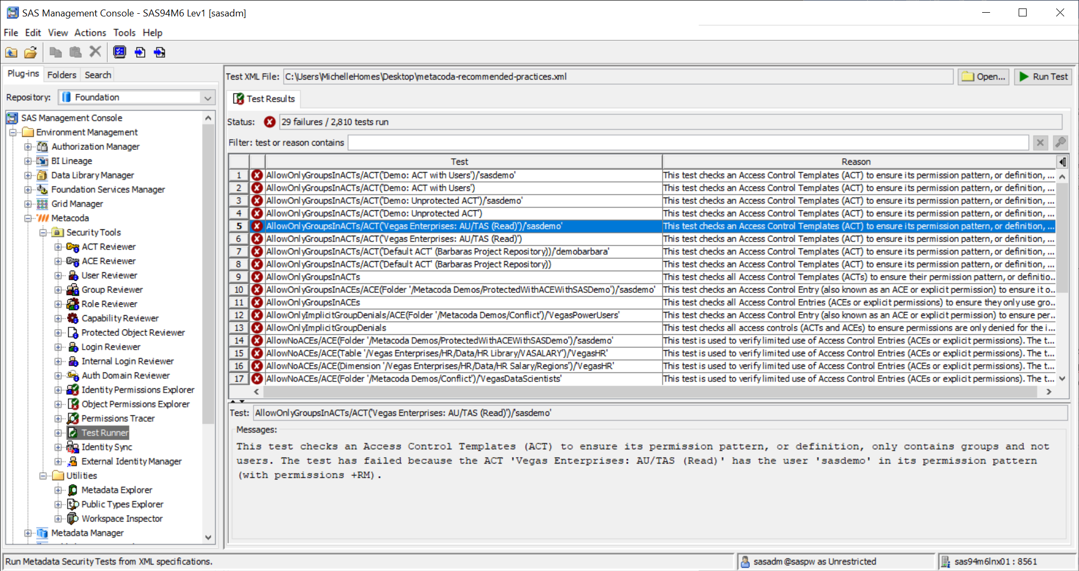Expand Data Library Manager node
Screen dimensions: 1079x571
tap(28, 175)
